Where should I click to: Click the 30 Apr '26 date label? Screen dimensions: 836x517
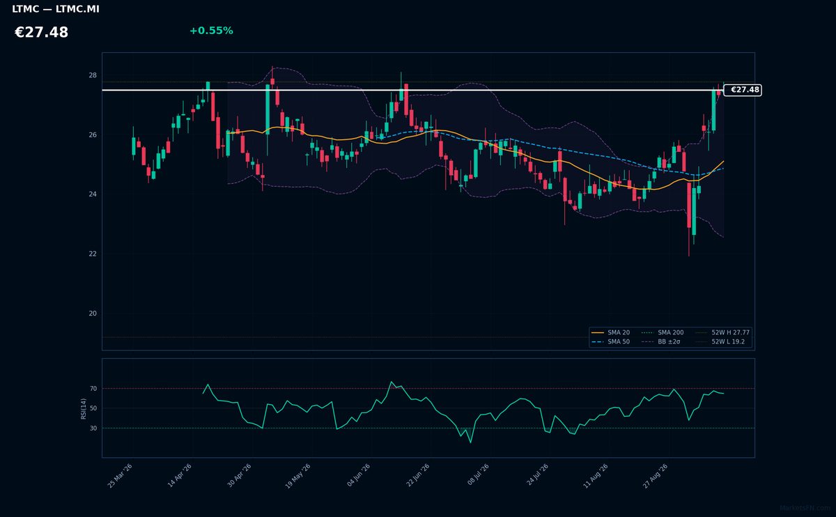(239, 475)
